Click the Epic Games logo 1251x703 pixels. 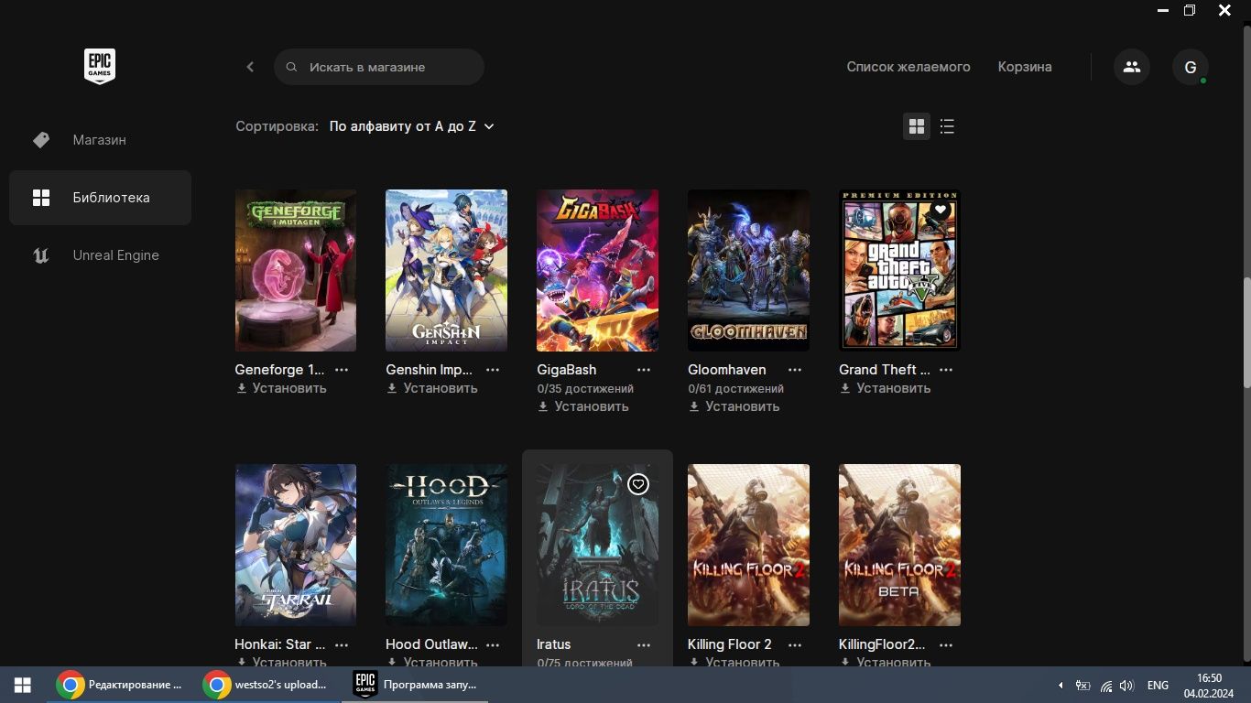(x=100, y=67)
